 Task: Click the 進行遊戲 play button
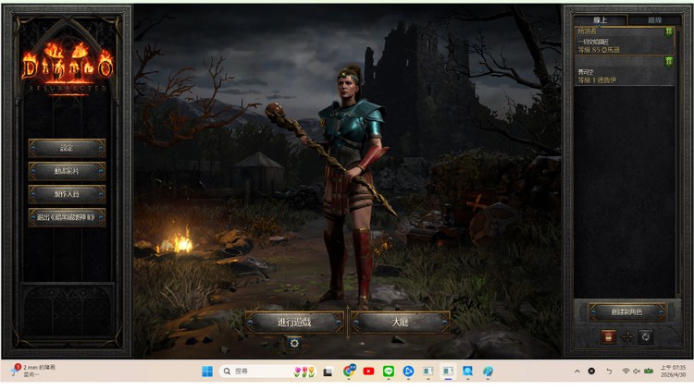click(294, 323)
